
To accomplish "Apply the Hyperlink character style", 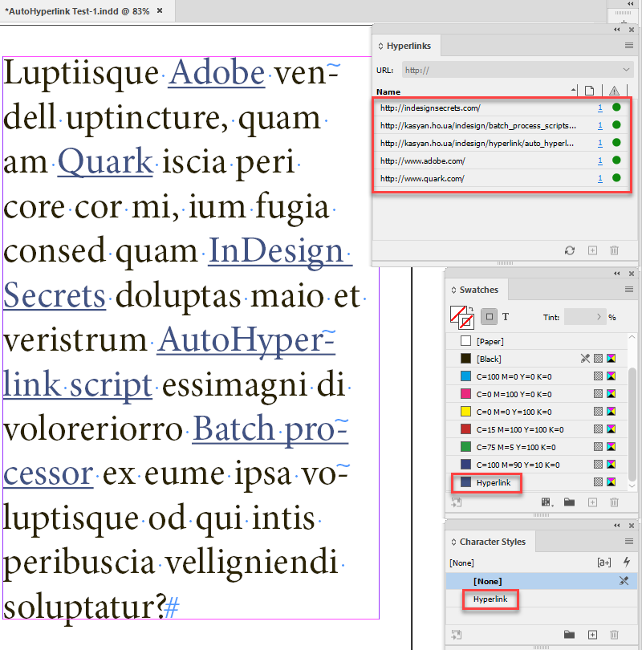I will [x=541, y=599].
